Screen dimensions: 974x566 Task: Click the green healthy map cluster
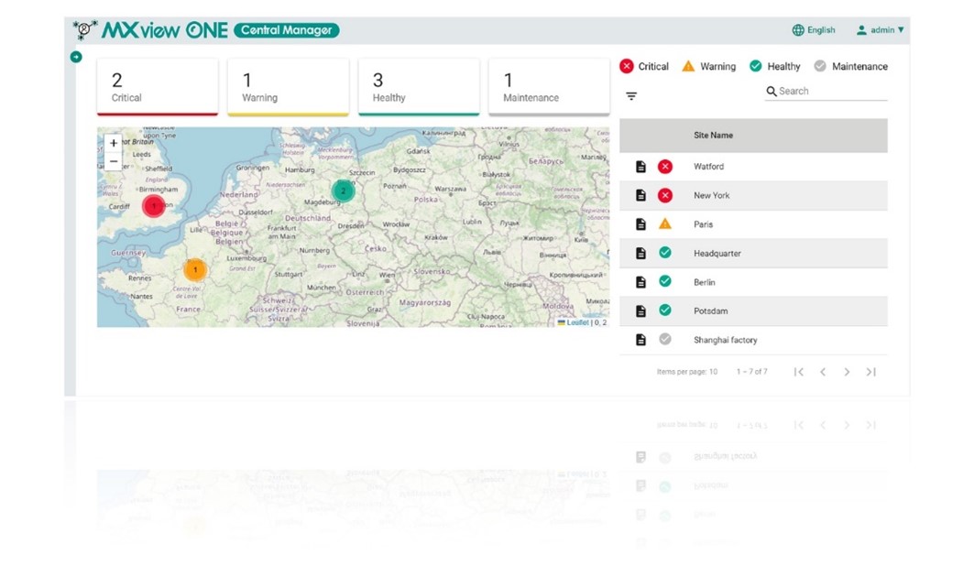[x=343, y=191]
